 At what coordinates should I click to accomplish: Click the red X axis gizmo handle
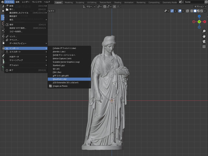click(x=205, y=22)
